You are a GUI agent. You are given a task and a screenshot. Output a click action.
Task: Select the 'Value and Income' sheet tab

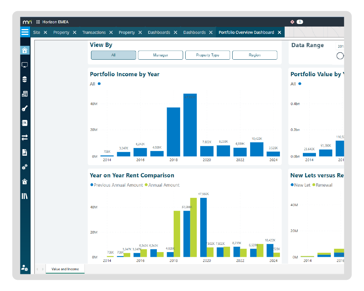pos(65,269)
